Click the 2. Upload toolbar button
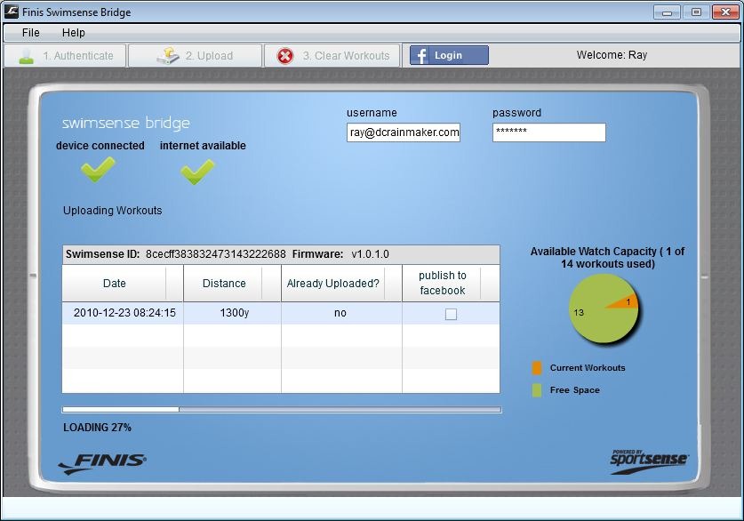 point(195,55)
